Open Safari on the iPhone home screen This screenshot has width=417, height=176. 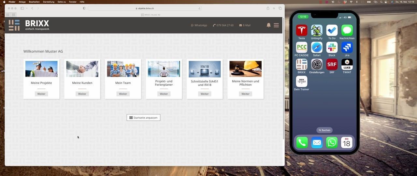pos(317,47)
